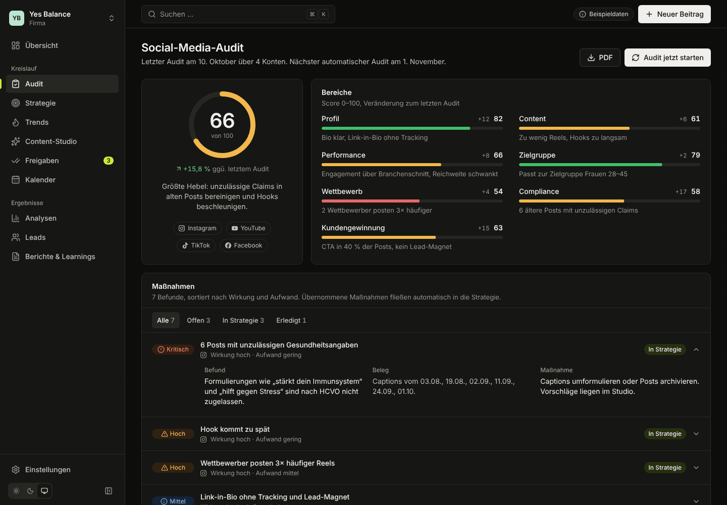Click the Wettbewerb score progress bar
The height and width of the screenshot is (505, 727).
click(x=412, y=201)
